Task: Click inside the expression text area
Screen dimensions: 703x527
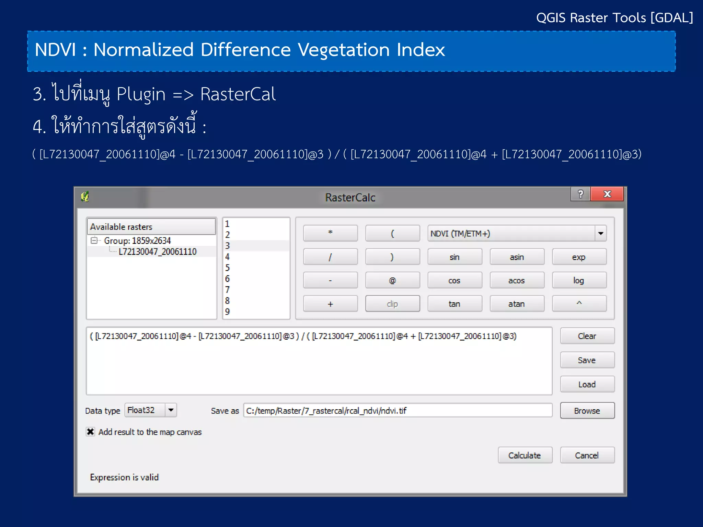Action: [x=319, y=361]
